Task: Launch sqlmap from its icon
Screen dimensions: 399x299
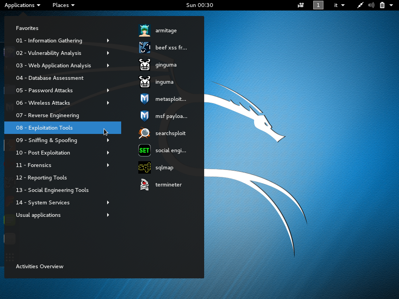Action: [145, 167]
